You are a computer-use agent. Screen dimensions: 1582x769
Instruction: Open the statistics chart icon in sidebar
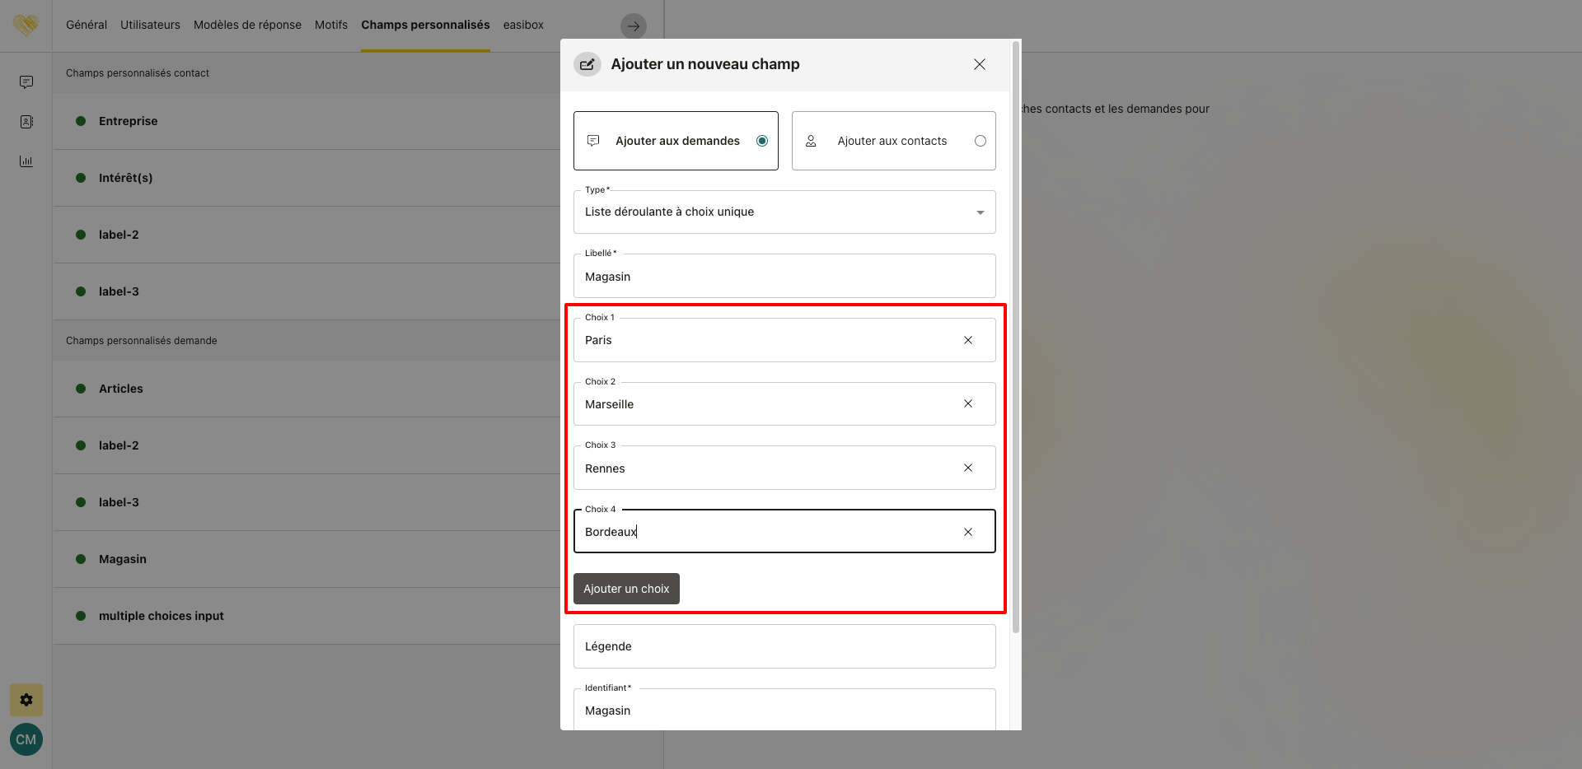pos(26,161)
